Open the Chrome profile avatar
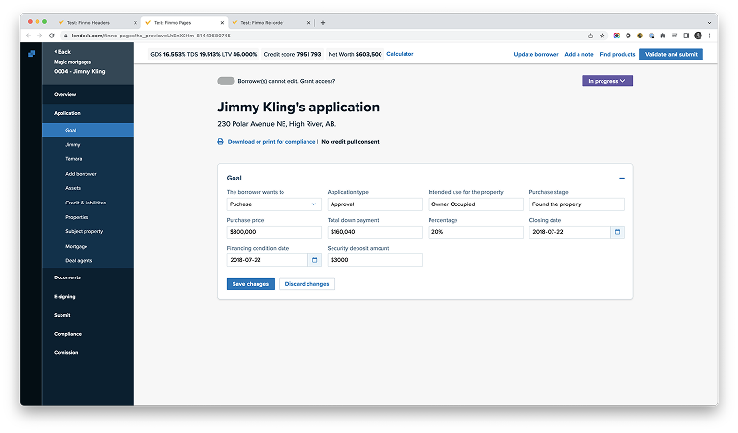The height and width of the screenshot is (433, 738). coord(698,36)
